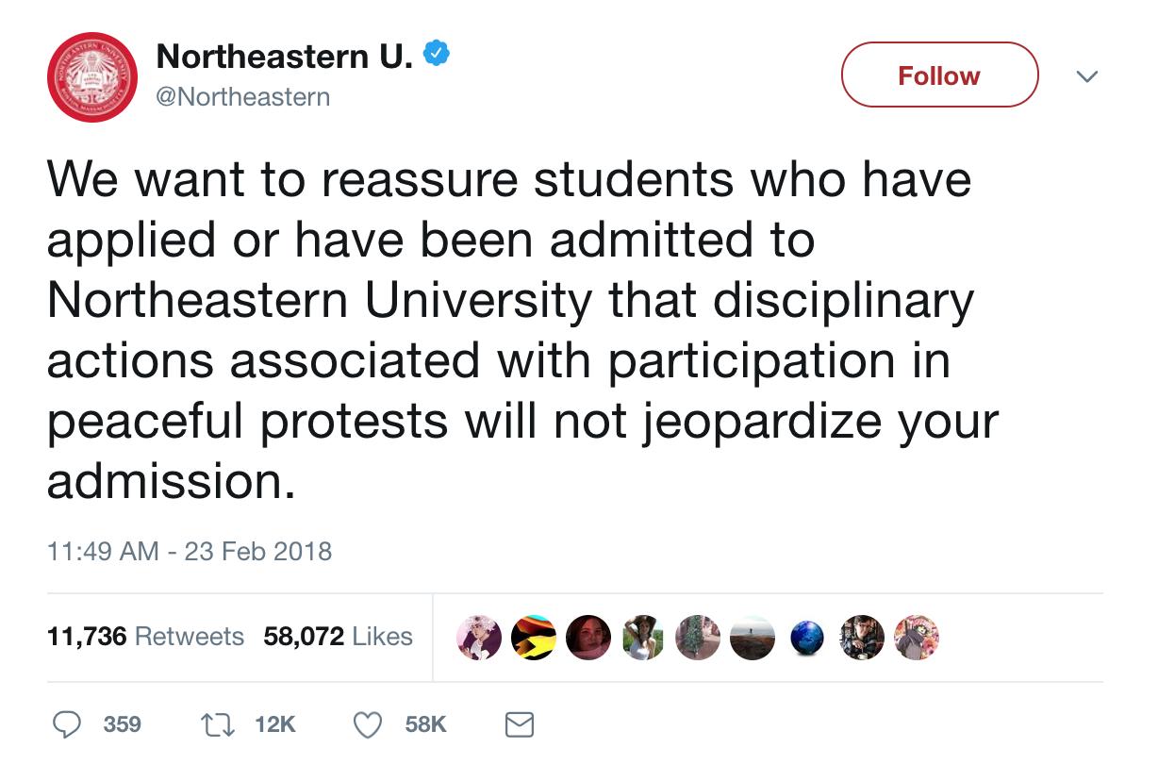
Task: Open the Northeastern U. profile name link
Action: coord(285,57)
